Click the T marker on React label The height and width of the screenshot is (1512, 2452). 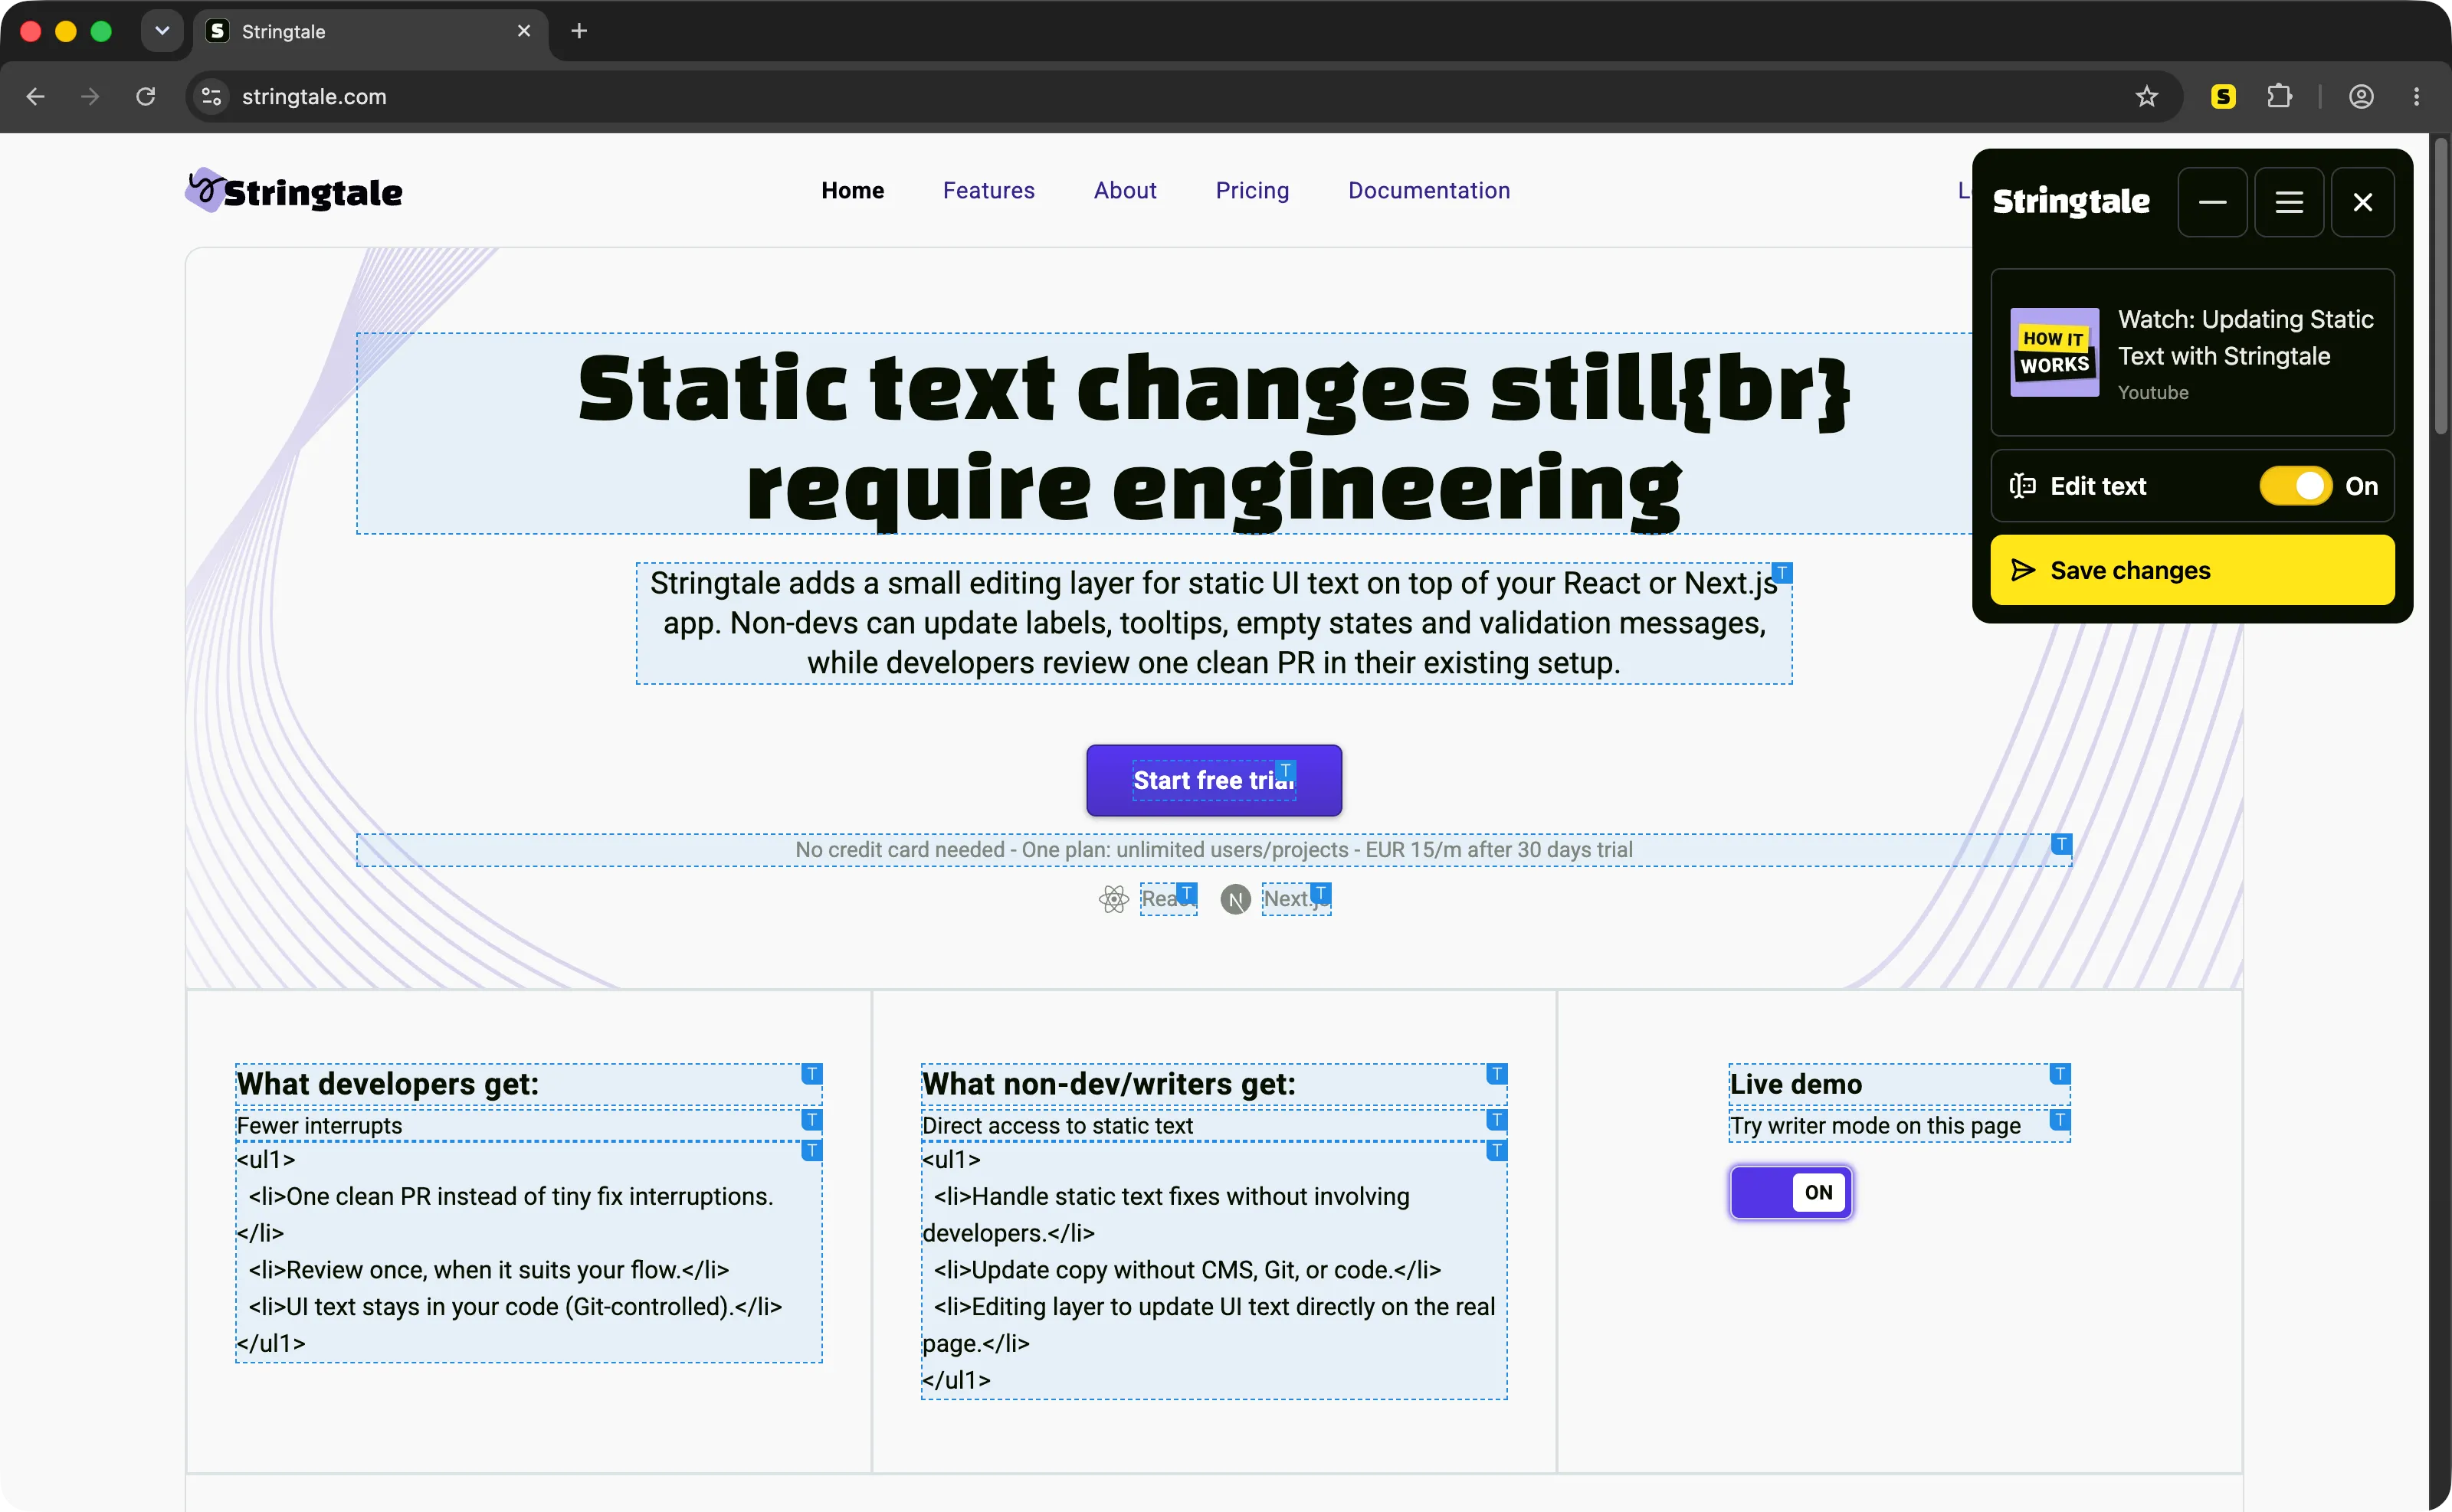pos(1186,892)
